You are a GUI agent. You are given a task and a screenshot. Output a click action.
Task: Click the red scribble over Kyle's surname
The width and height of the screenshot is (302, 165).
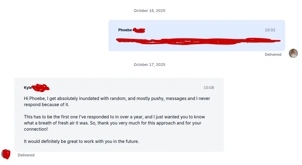coord(41,88)
